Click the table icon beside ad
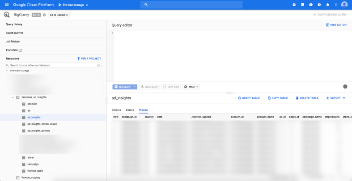The image size is (352, 181). (24, 110)
